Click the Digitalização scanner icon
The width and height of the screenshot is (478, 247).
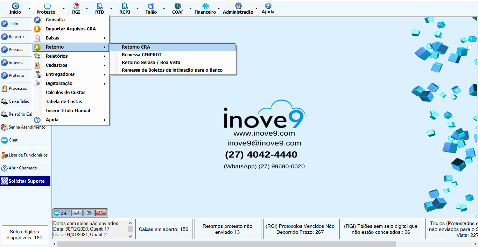[x=37, y=83]
